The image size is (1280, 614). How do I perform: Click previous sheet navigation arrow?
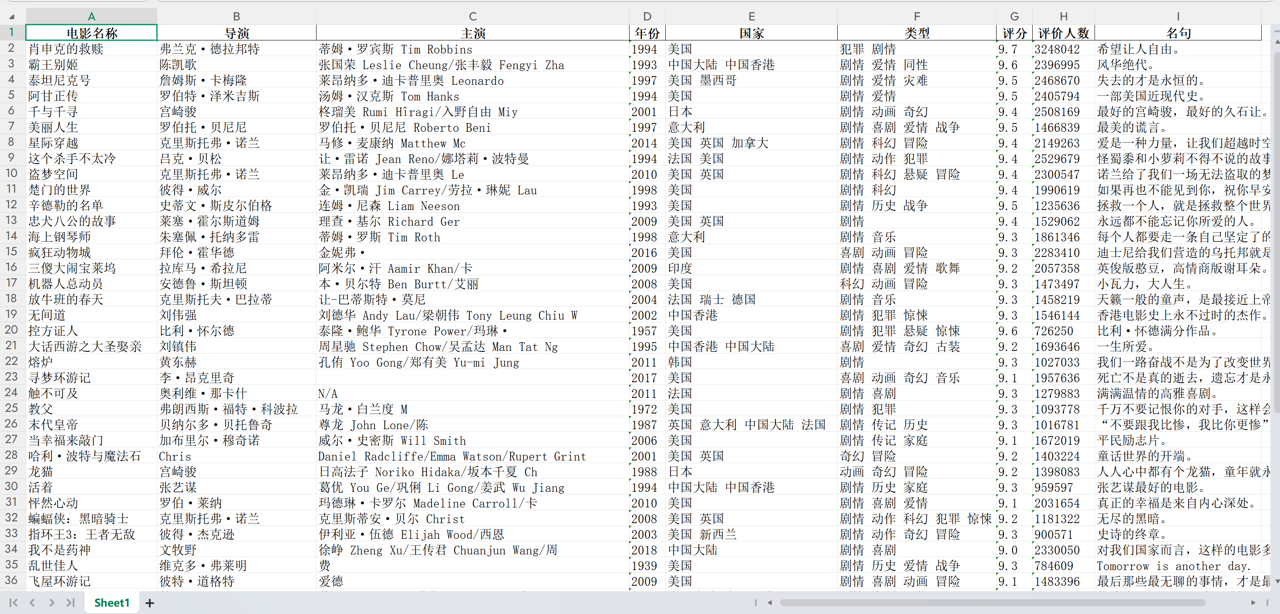32,603
